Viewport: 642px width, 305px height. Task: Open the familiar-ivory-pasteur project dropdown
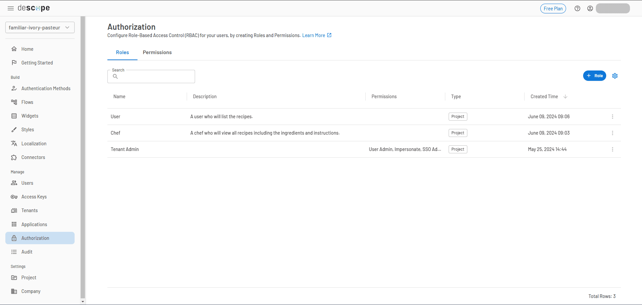[x=39, y=27]
